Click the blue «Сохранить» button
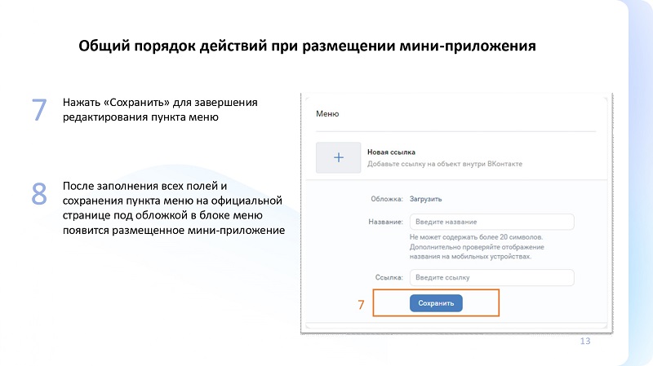Image resolution: width=653 pixels, height=366 pixels. click(x=436, y=303)
